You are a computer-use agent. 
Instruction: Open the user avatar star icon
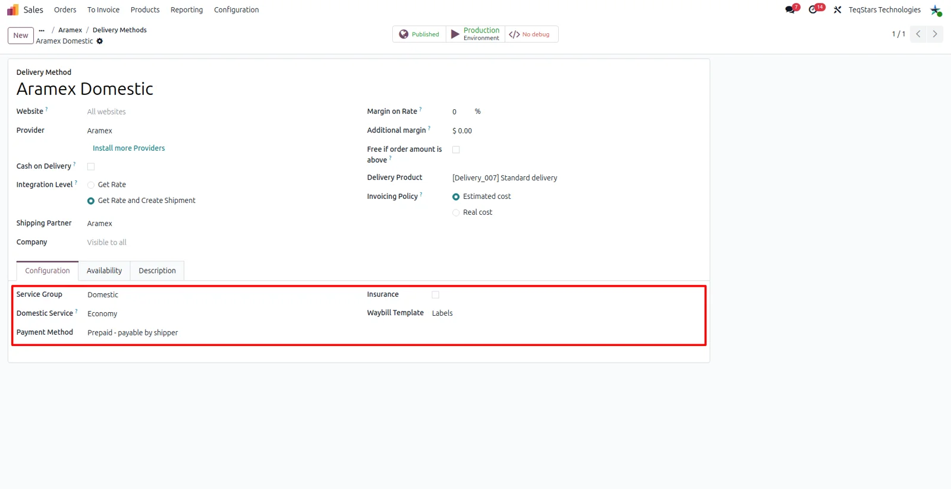click(936, 10)
